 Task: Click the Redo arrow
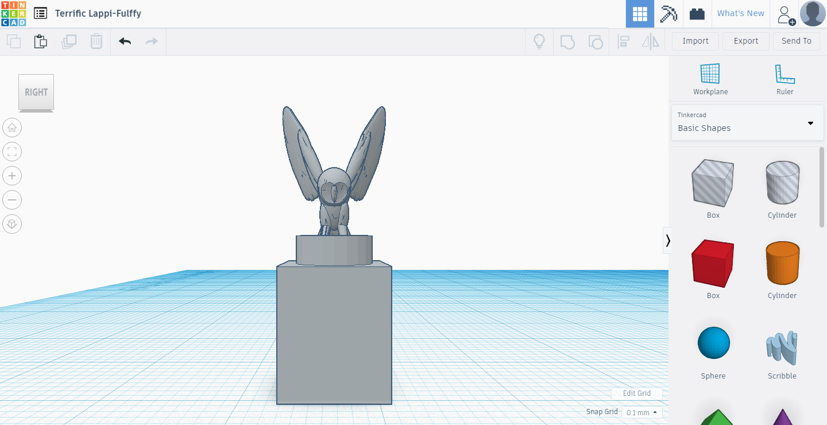pos(152,41)
